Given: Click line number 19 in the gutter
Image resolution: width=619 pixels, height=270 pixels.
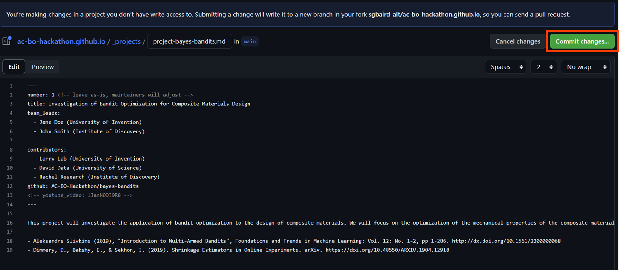Looking at the screenshot, I should 10,250.
